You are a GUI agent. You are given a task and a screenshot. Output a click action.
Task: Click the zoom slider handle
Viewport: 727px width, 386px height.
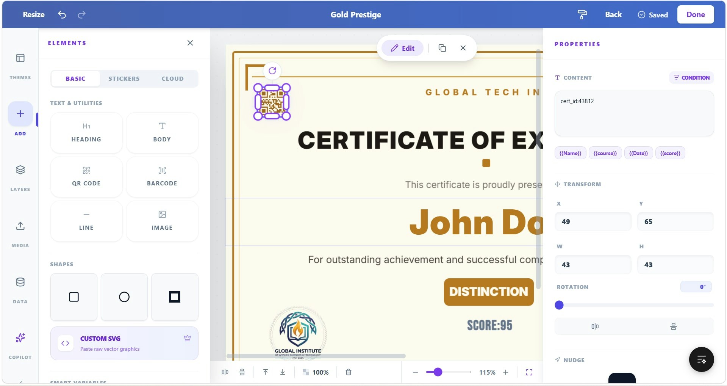pyautogui.click(x=438, y=372)
